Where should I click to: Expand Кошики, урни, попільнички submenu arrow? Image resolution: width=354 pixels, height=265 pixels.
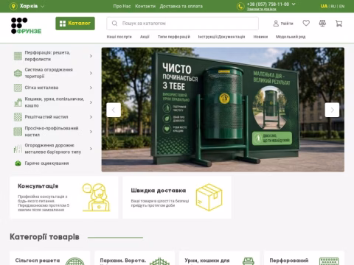click(91, 102)
